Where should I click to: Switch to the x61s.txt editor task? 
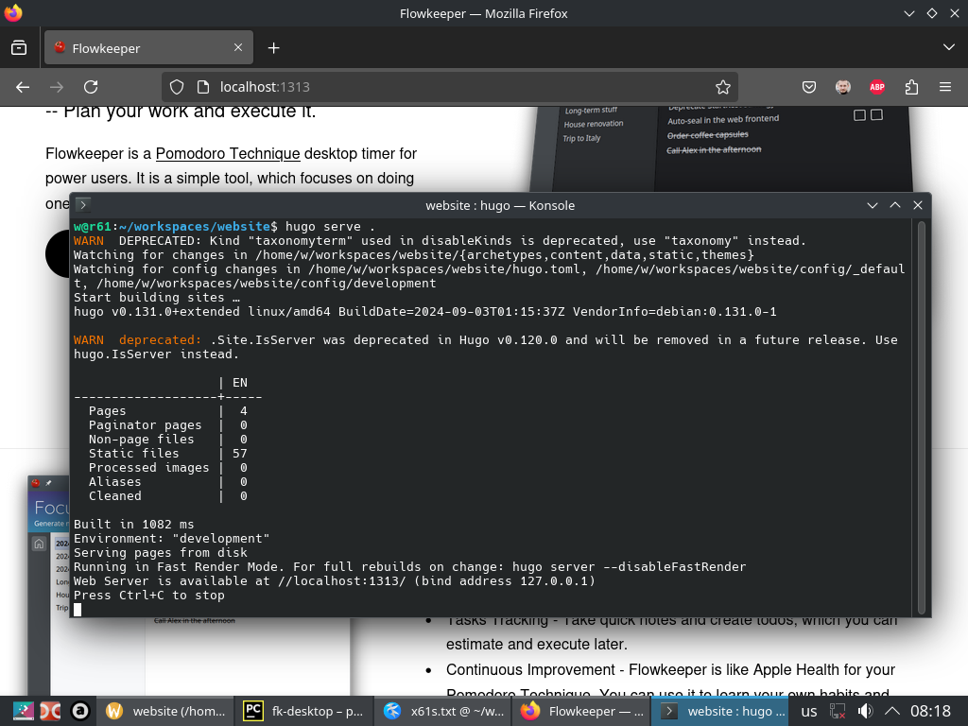[x=443, y=711]
